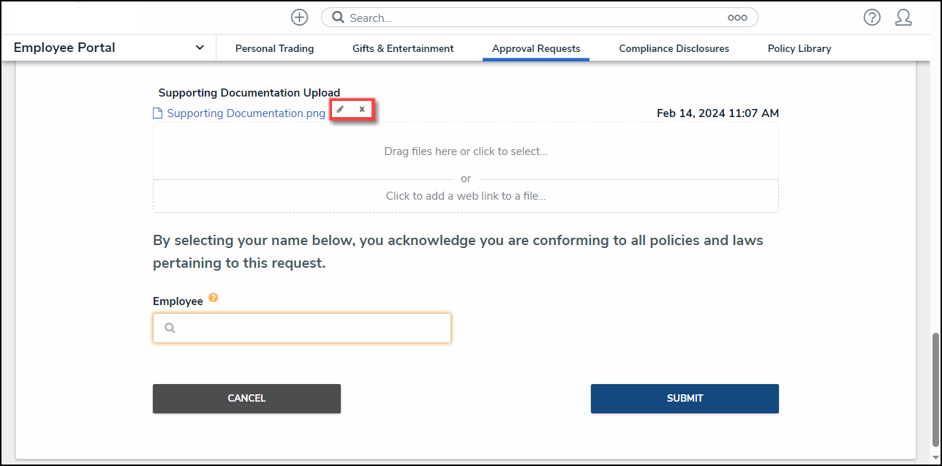
Task: Switch to the Personal Trading tab
Action: (274, 48)
